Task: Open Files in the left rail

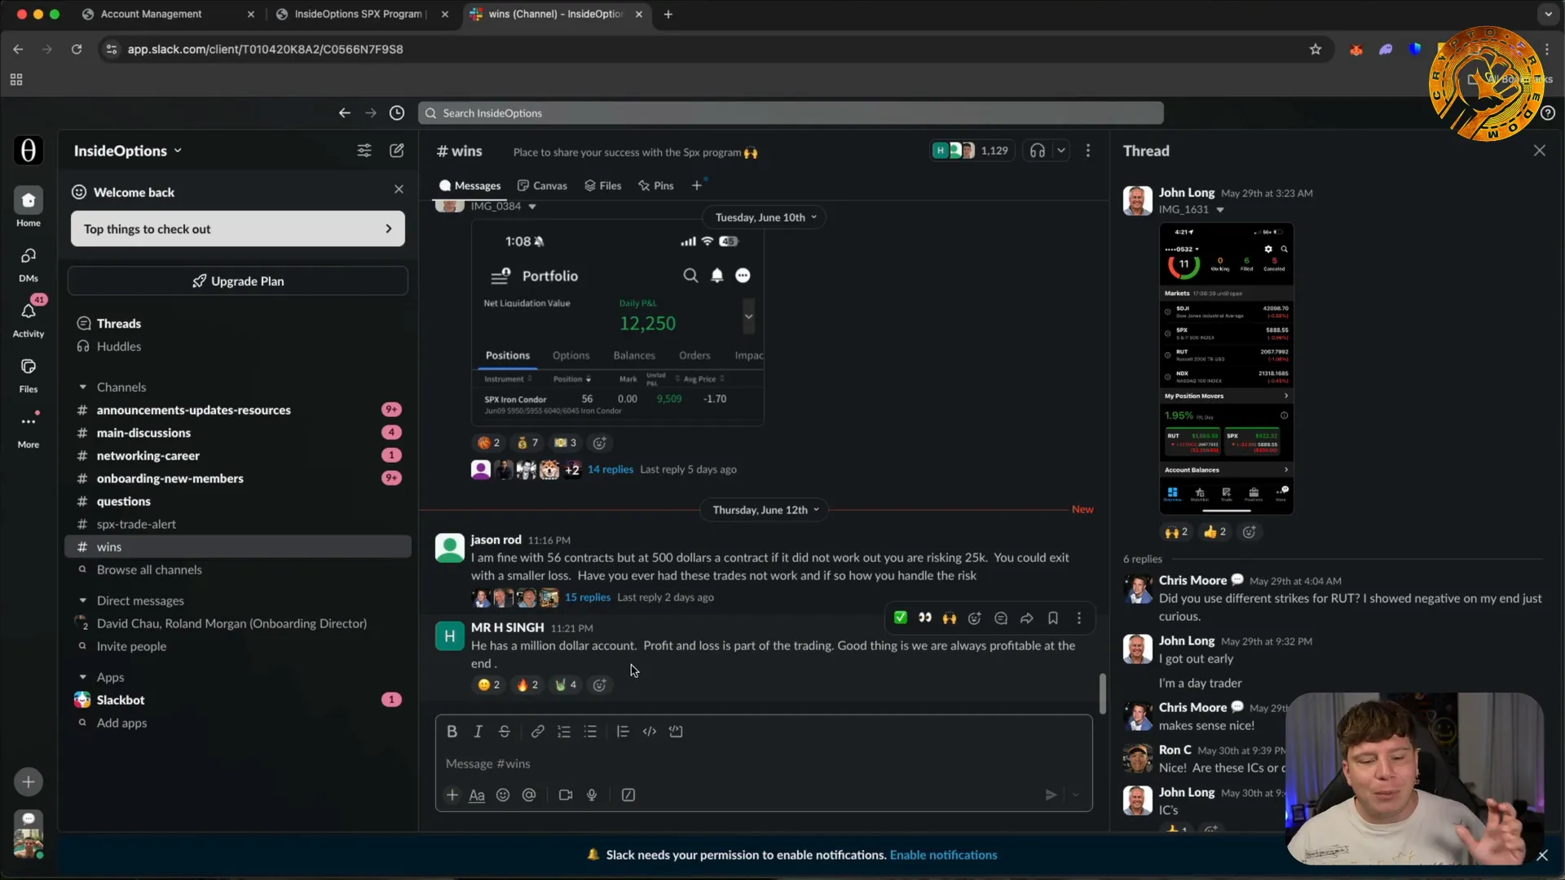Action: tap(29, 367)
